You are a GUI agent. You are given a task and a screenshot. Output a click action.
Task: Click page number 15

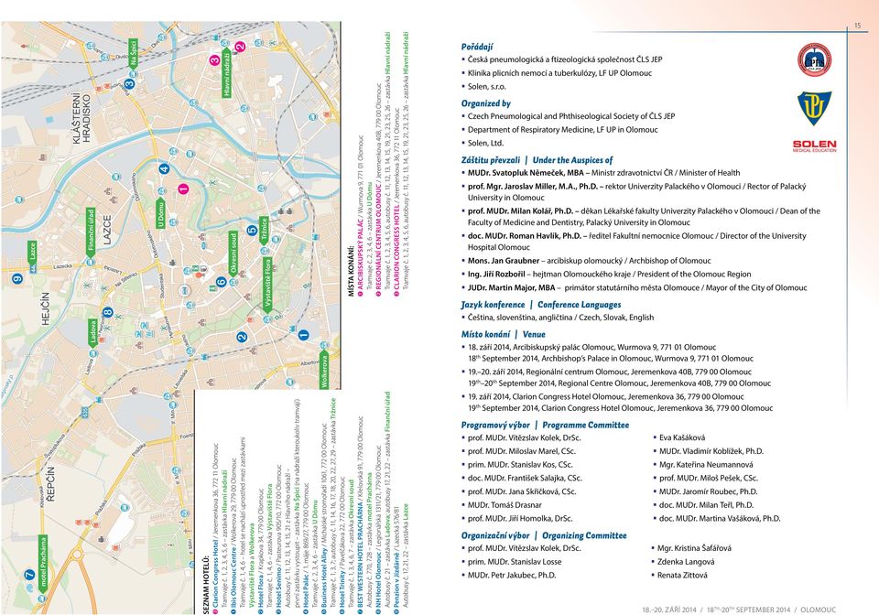(857, 26)
